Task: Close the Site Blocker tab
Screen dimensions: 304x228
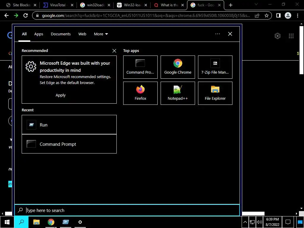Action: point(35,5)
